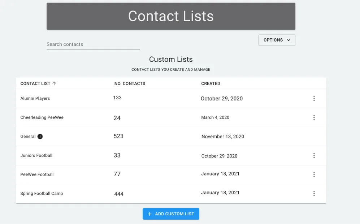Sort by the Created column header
The image size is (360, 224).
[211, 83]
